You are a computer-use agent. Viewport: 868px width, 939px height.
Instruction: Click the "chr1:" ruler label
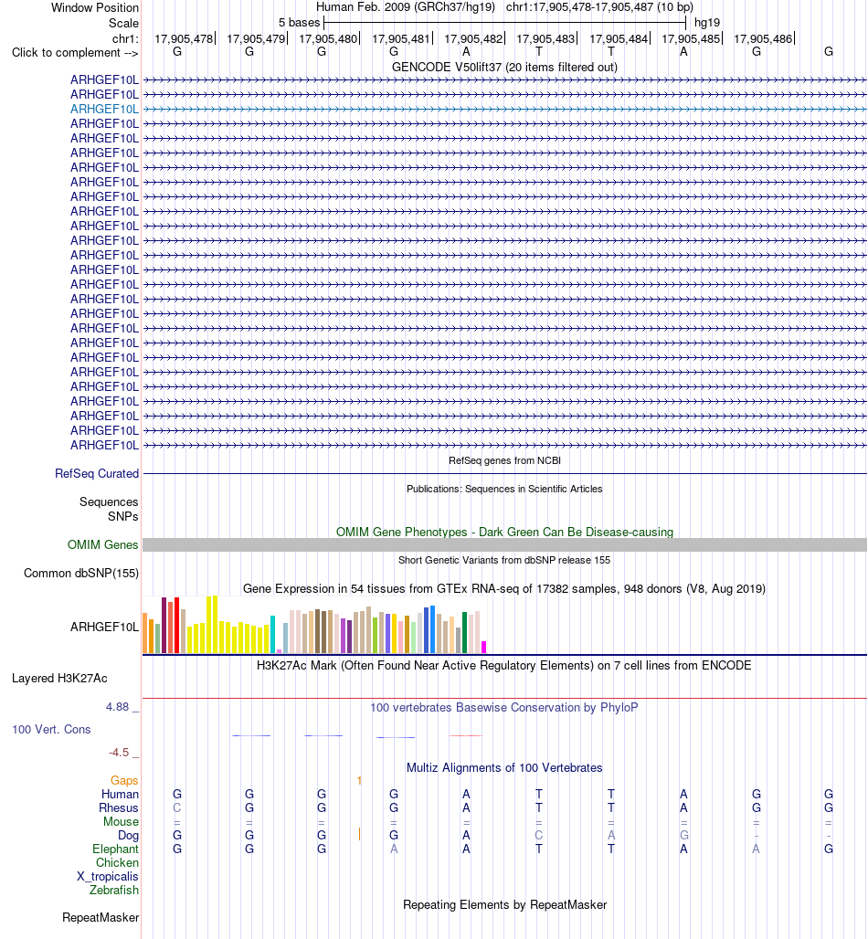pyautogui.click(x=125, y=39)
